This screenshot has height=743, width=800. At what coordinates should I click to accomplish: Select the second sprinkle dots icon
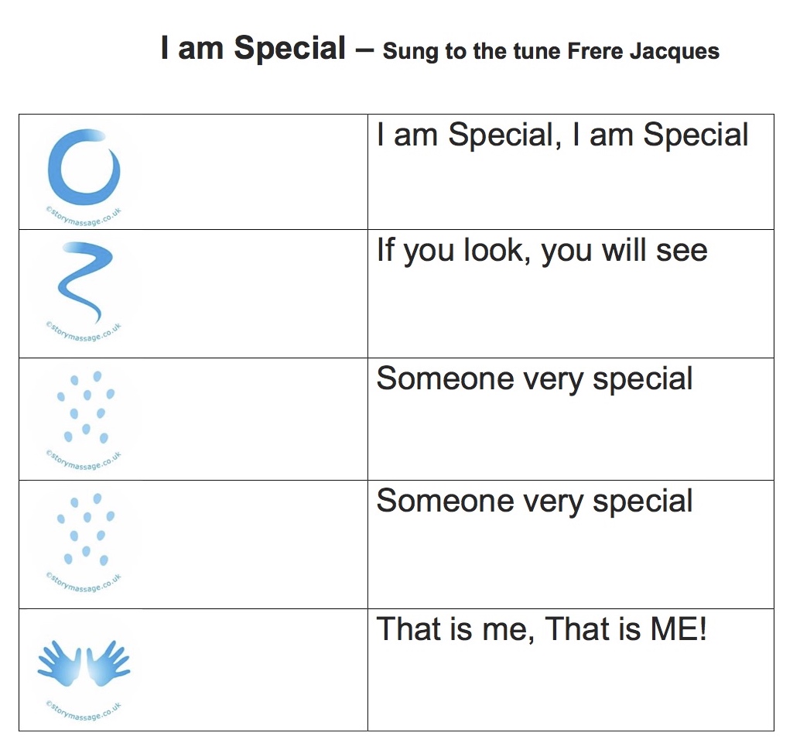point(86,529)
